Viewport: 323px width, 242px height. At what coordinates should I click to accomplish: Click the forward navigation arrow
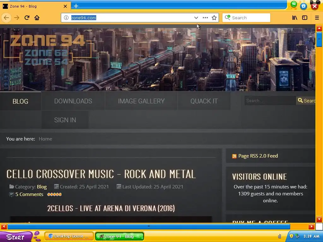coord(17,18)
